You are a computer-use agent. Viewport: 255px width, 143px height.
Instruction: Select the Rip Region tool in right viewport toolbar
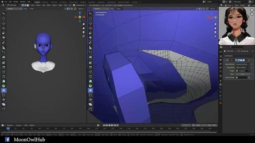tap(90, 109)
